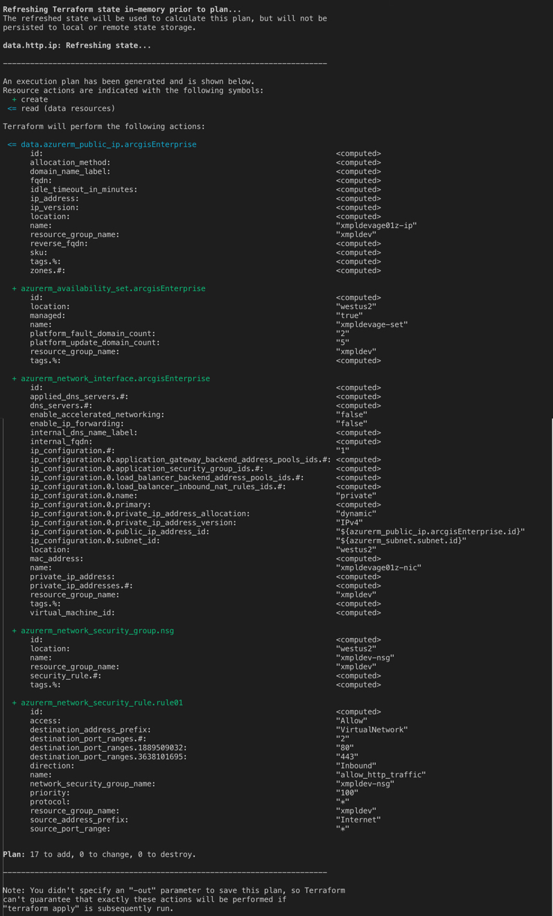Click the "allow_http_traffic" rule name
The width and height of the screenshot is (553, 916).
tap(381, 775)
